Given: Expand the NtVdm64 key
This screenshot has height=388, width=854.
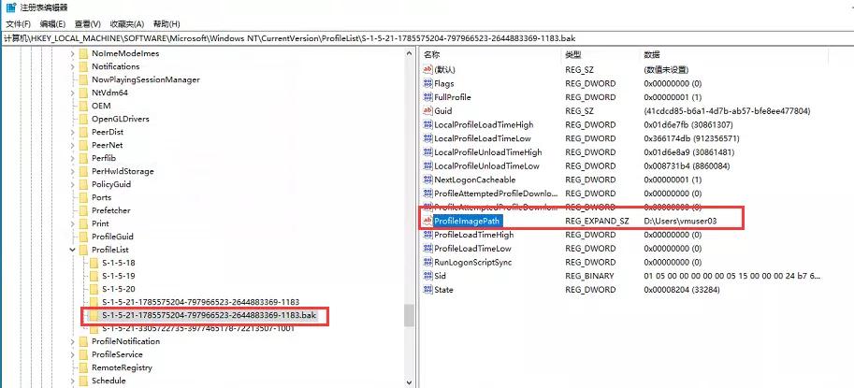Looking at the screenshot, I should point(72,93).
